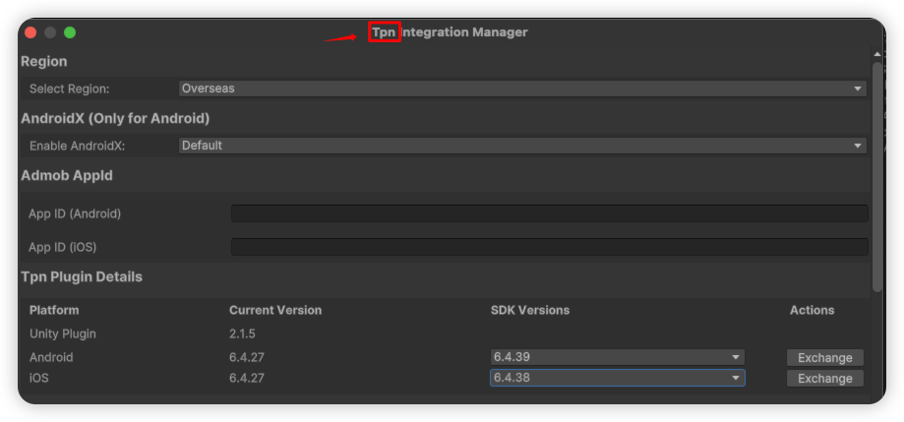This screenshot has height=422, width=904.
Task: Click the AndroidX (Only for Android) heading
Action: pyautogui.click(x=115, y=119)
